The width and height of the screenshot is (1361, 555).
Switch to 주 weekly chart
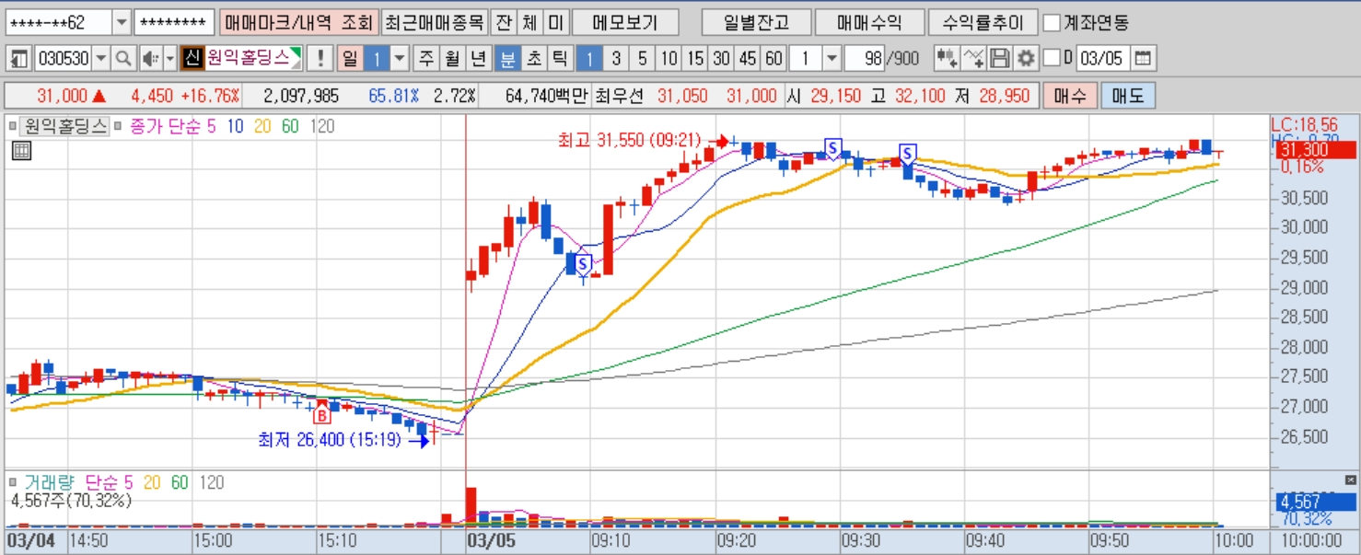pos(426,59)
